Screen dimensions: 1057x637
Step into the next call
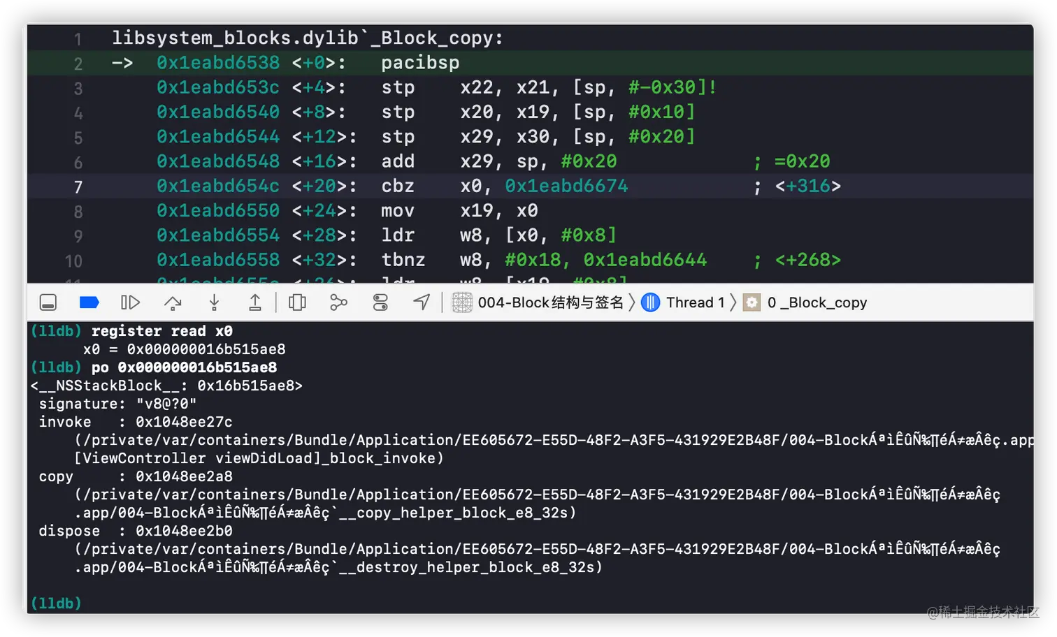215,302
